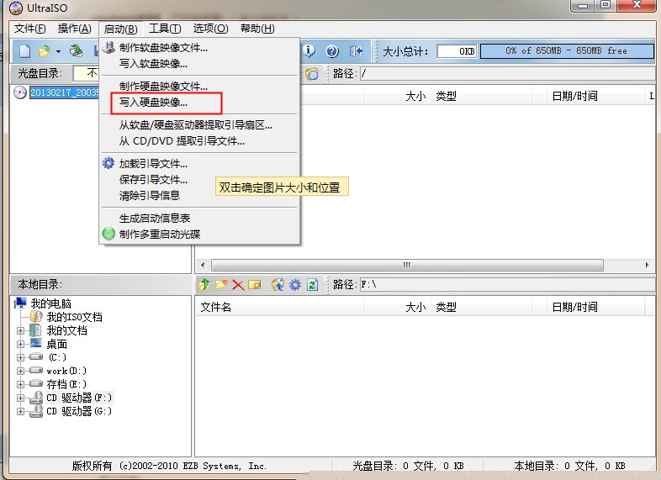Expand the 存档(E:) drive node
Image resolution: width=661 pixels, height=480 pixels.
20,385
